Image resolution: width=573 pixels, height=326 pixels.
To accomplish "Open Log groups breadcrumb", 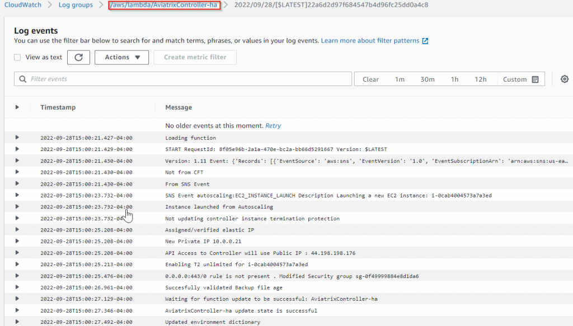I will (x=76, y=5).
